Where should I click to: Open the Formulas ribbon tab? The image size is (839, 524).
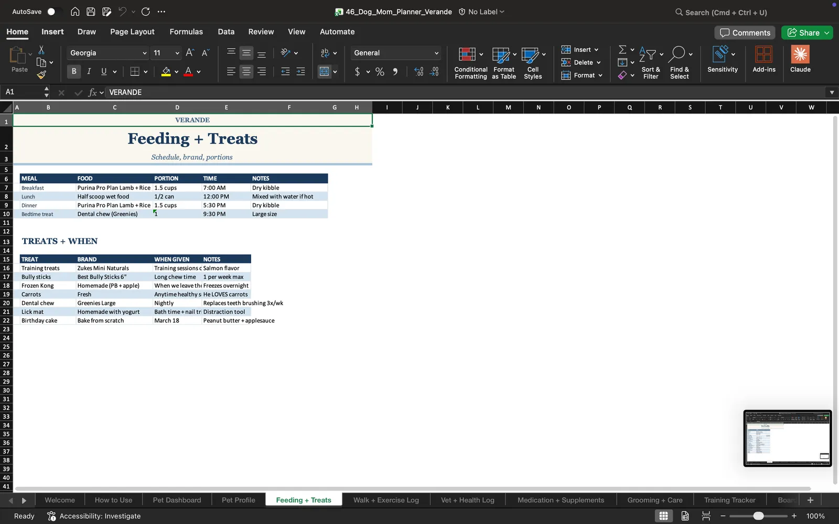pos(186,31)
